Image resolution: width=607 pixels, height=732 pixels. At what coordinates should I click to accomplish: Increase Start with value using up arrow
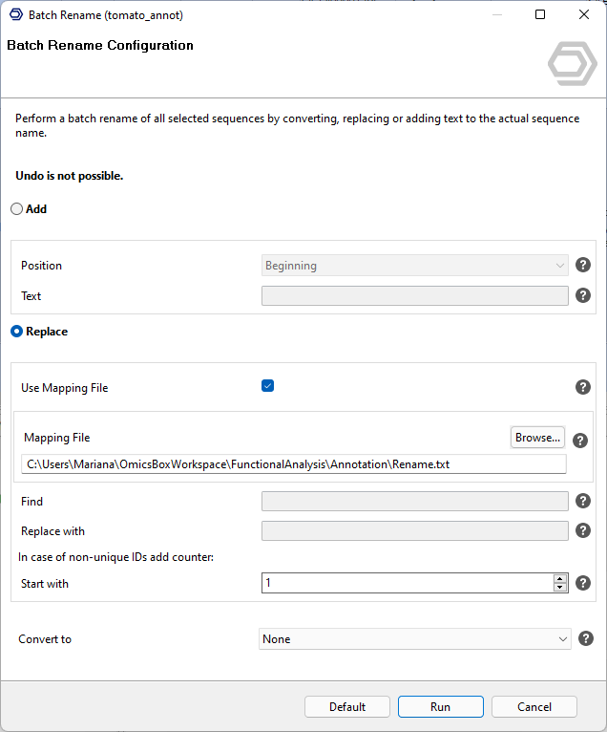pos(560,578)
